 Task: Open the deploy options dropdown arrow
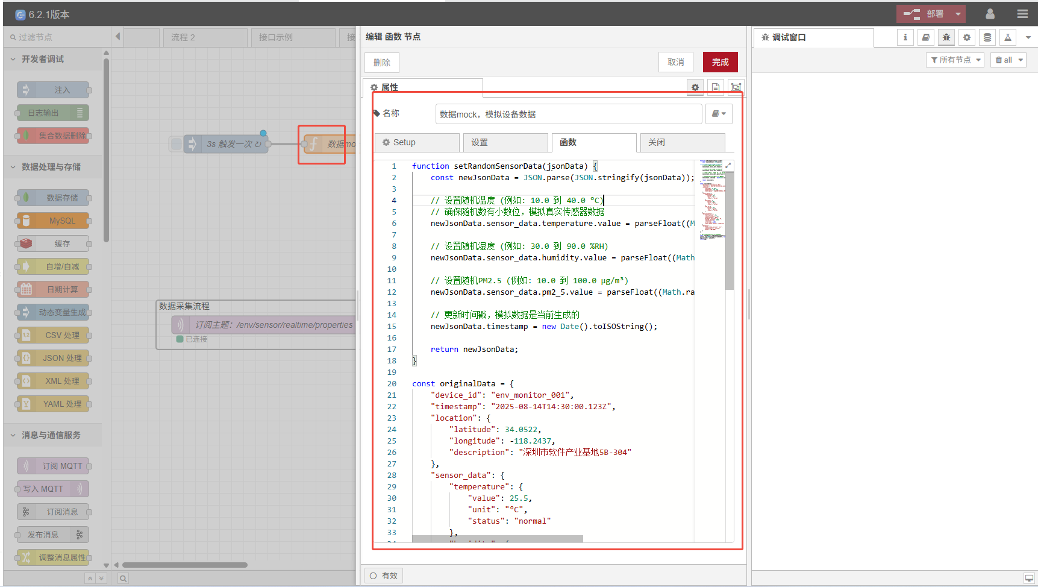958,14
